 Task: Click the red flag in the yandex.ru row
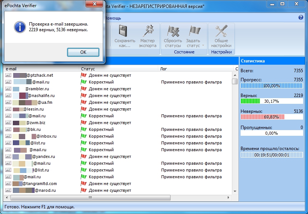click(84, 156)
